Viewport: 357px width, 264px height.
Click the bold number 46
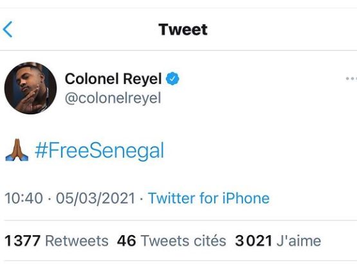pos(127,241)
